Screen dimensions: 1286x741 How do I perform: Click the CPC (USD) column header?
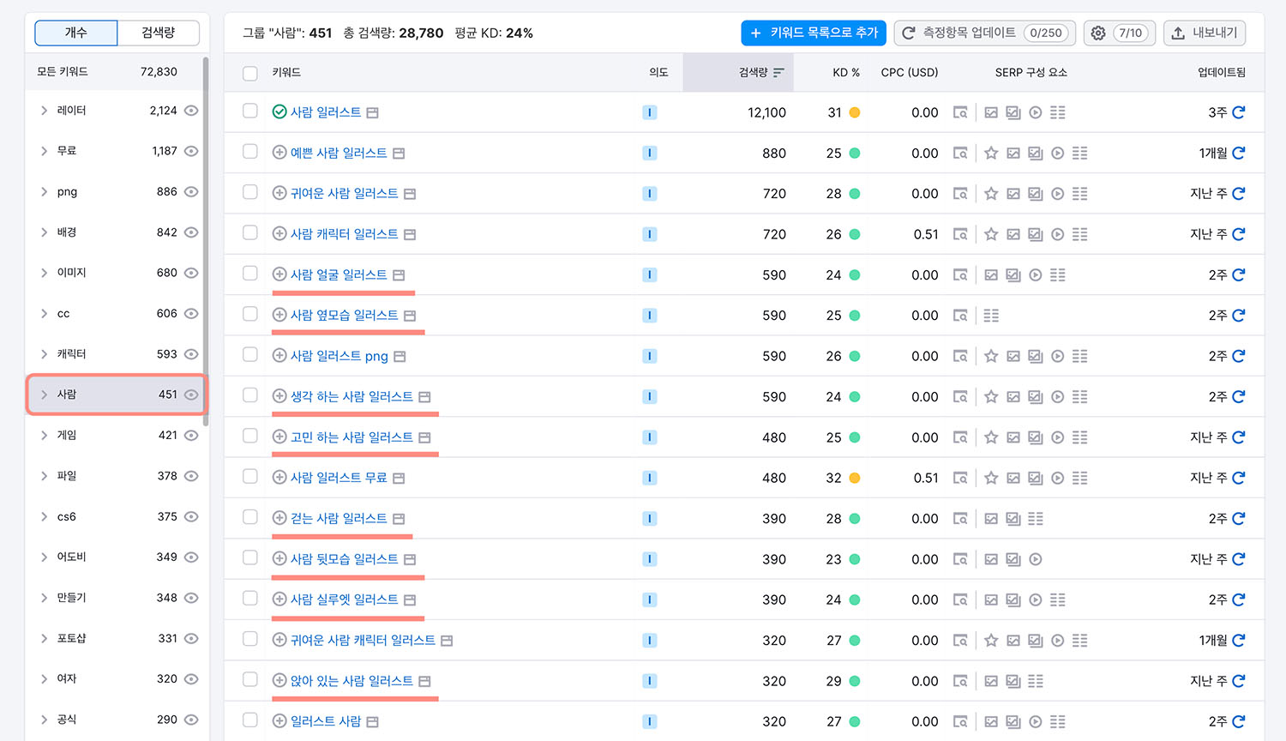tap(910, 72)
